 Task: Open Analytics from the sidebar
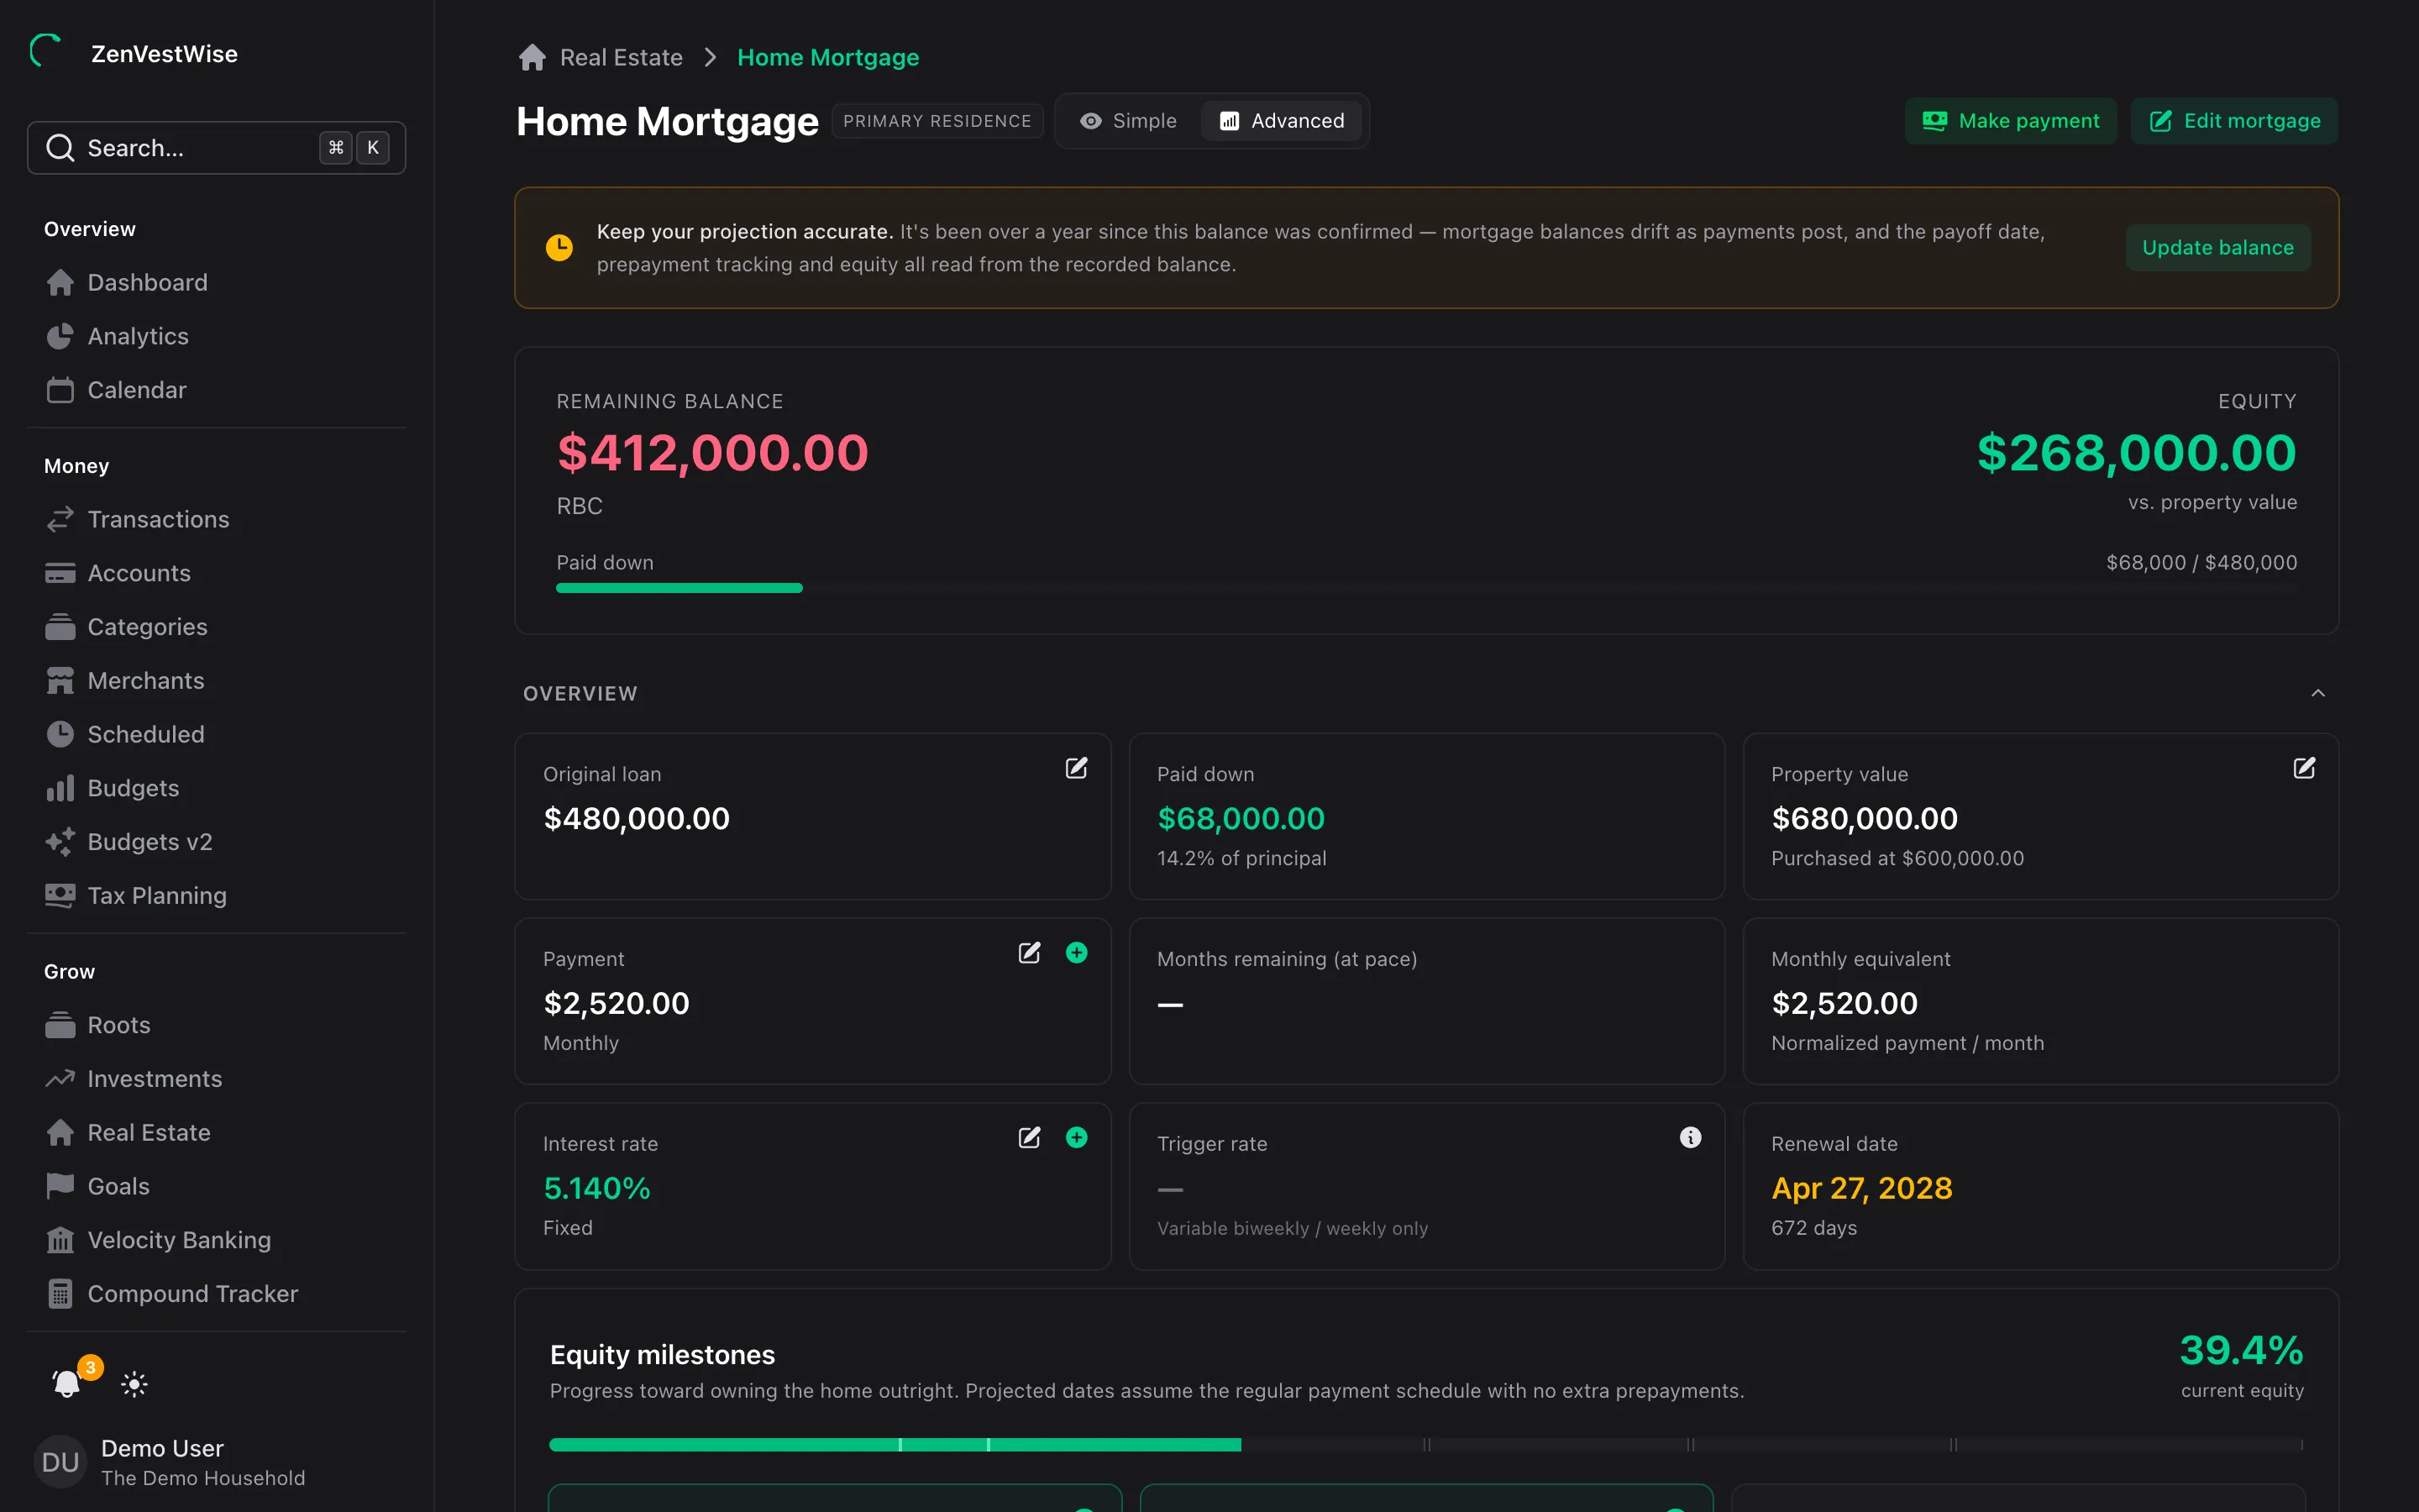click(216, 337)
